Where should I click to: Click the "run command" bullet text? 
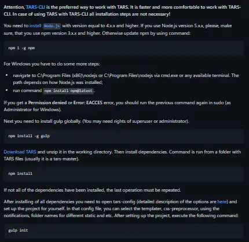click(27, 91)
